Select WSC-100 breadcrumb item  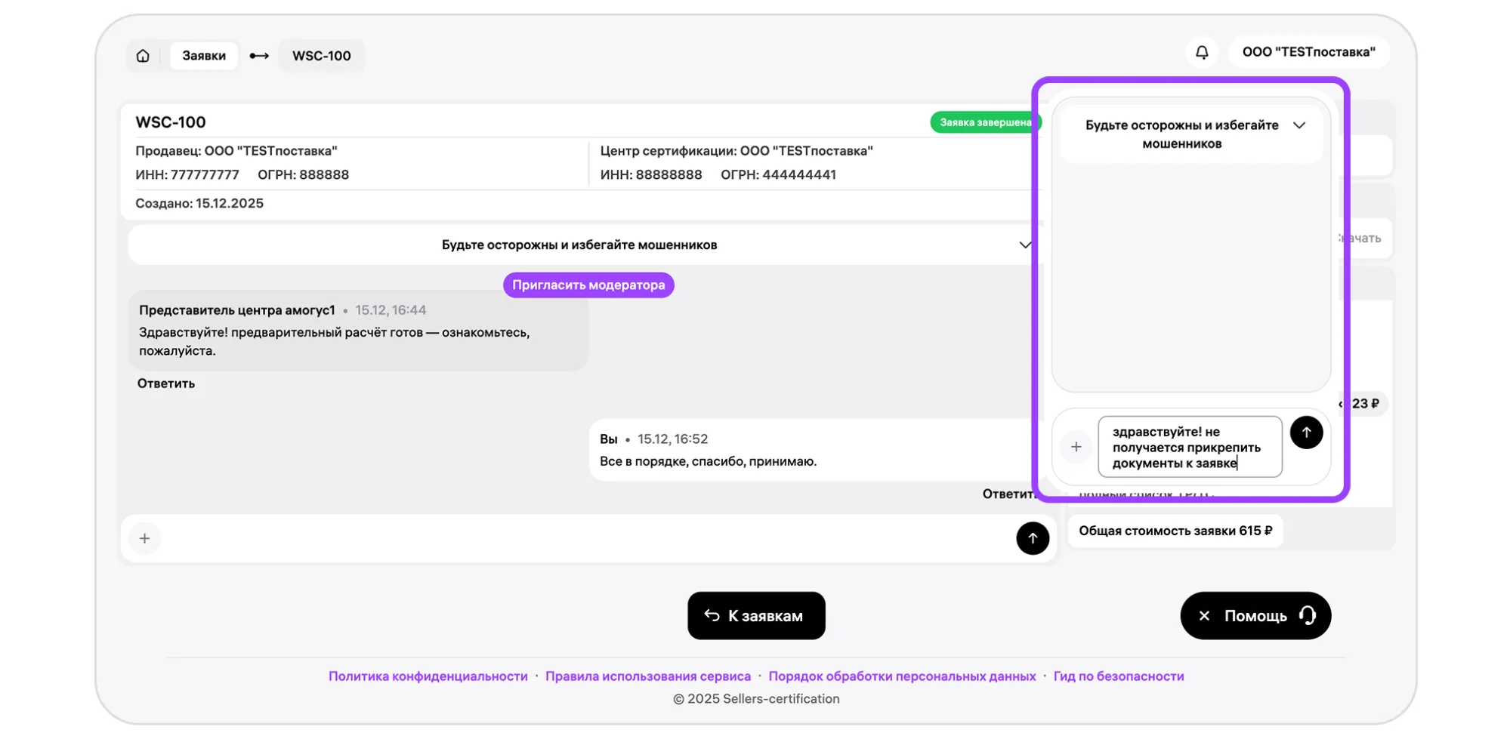(321, 56)
